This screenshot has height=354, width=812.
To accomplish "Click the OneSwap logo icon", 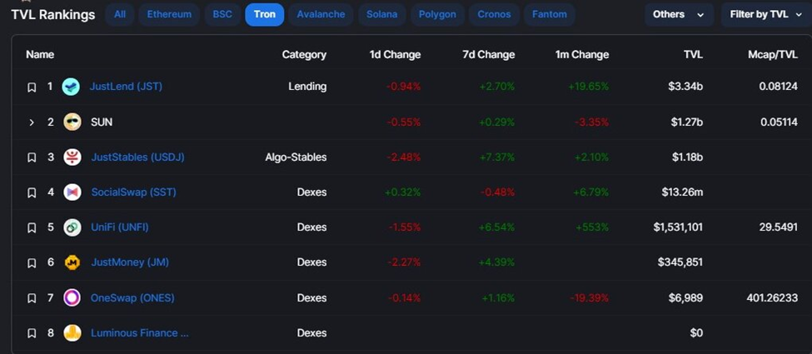I will 72,297.
